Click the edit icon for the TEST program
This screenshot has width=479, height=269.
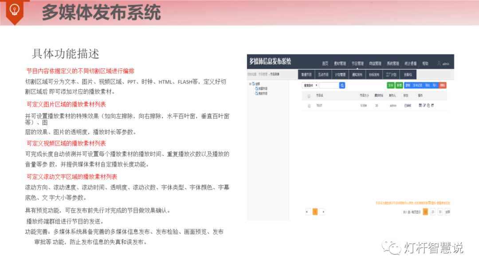[424, 105]
